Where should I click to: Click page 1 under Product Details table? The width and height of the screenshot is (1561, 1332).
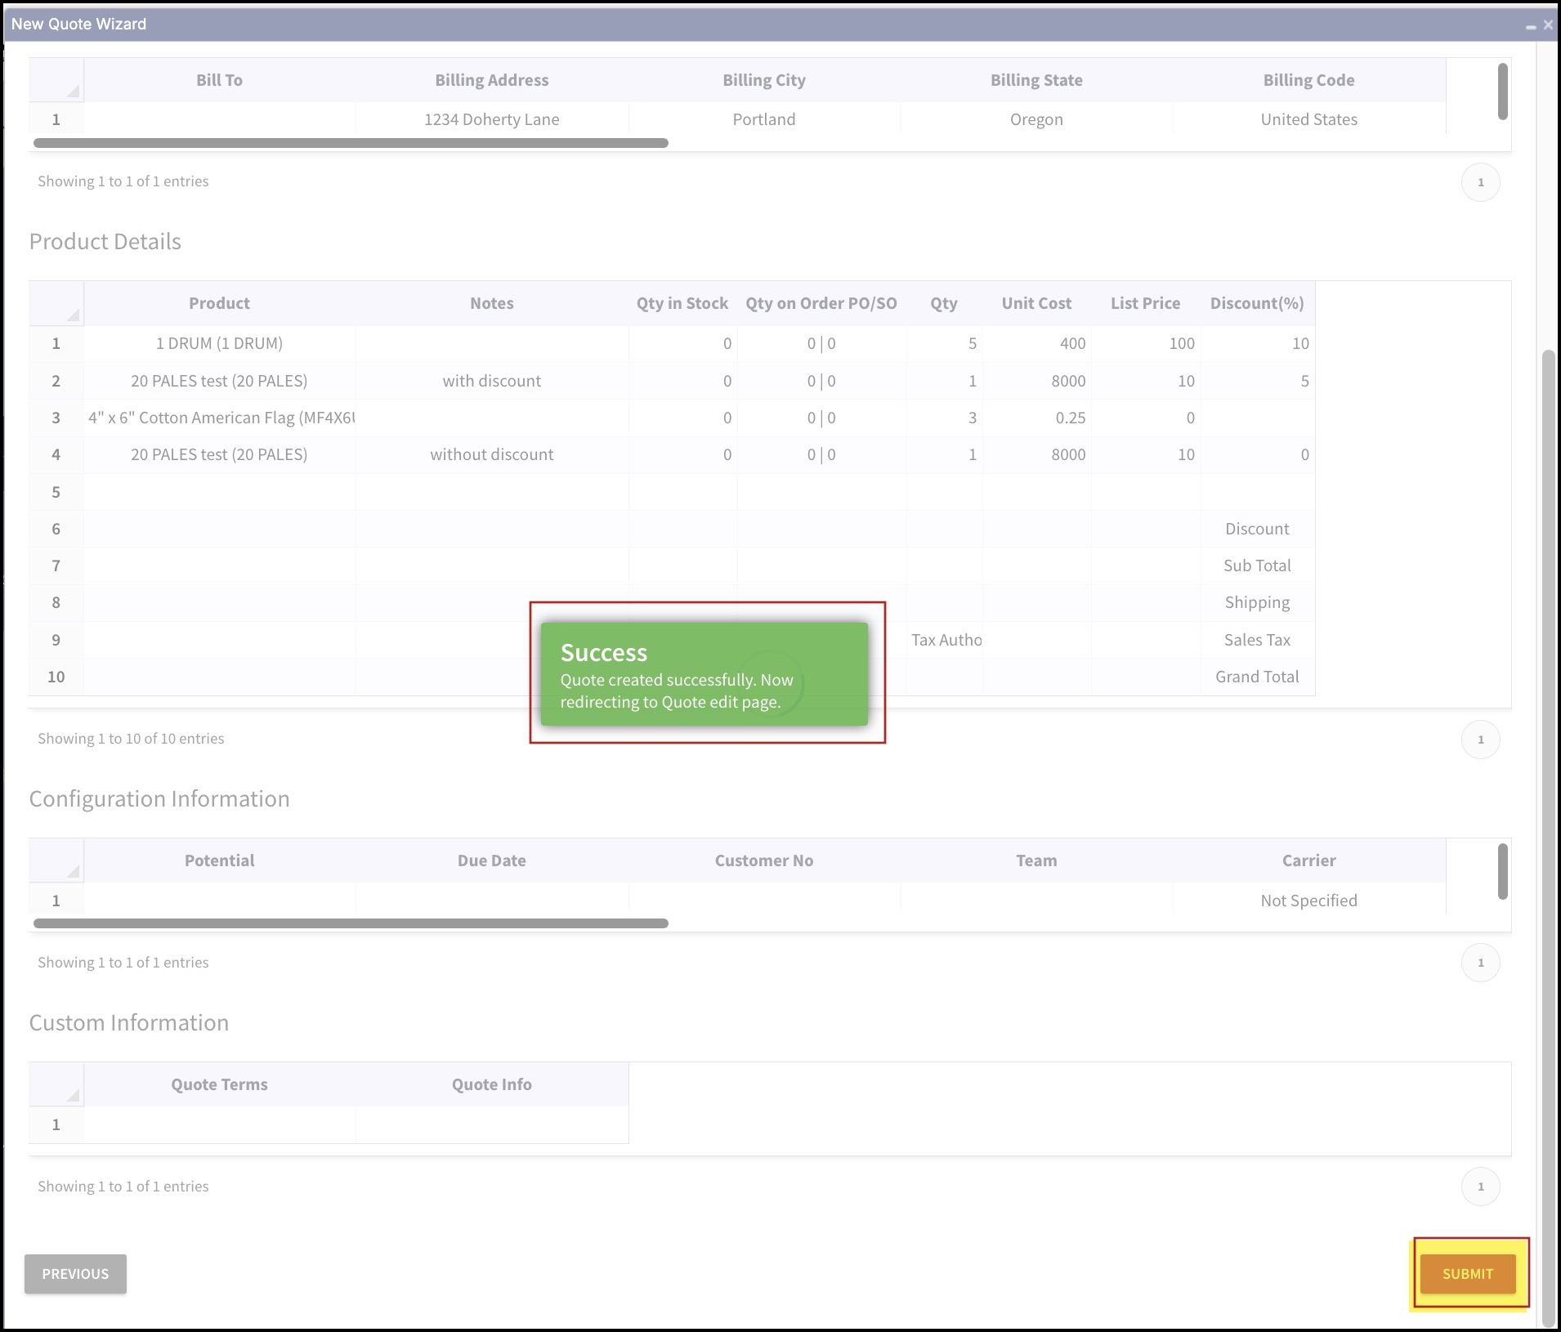tap(1480, 740)
